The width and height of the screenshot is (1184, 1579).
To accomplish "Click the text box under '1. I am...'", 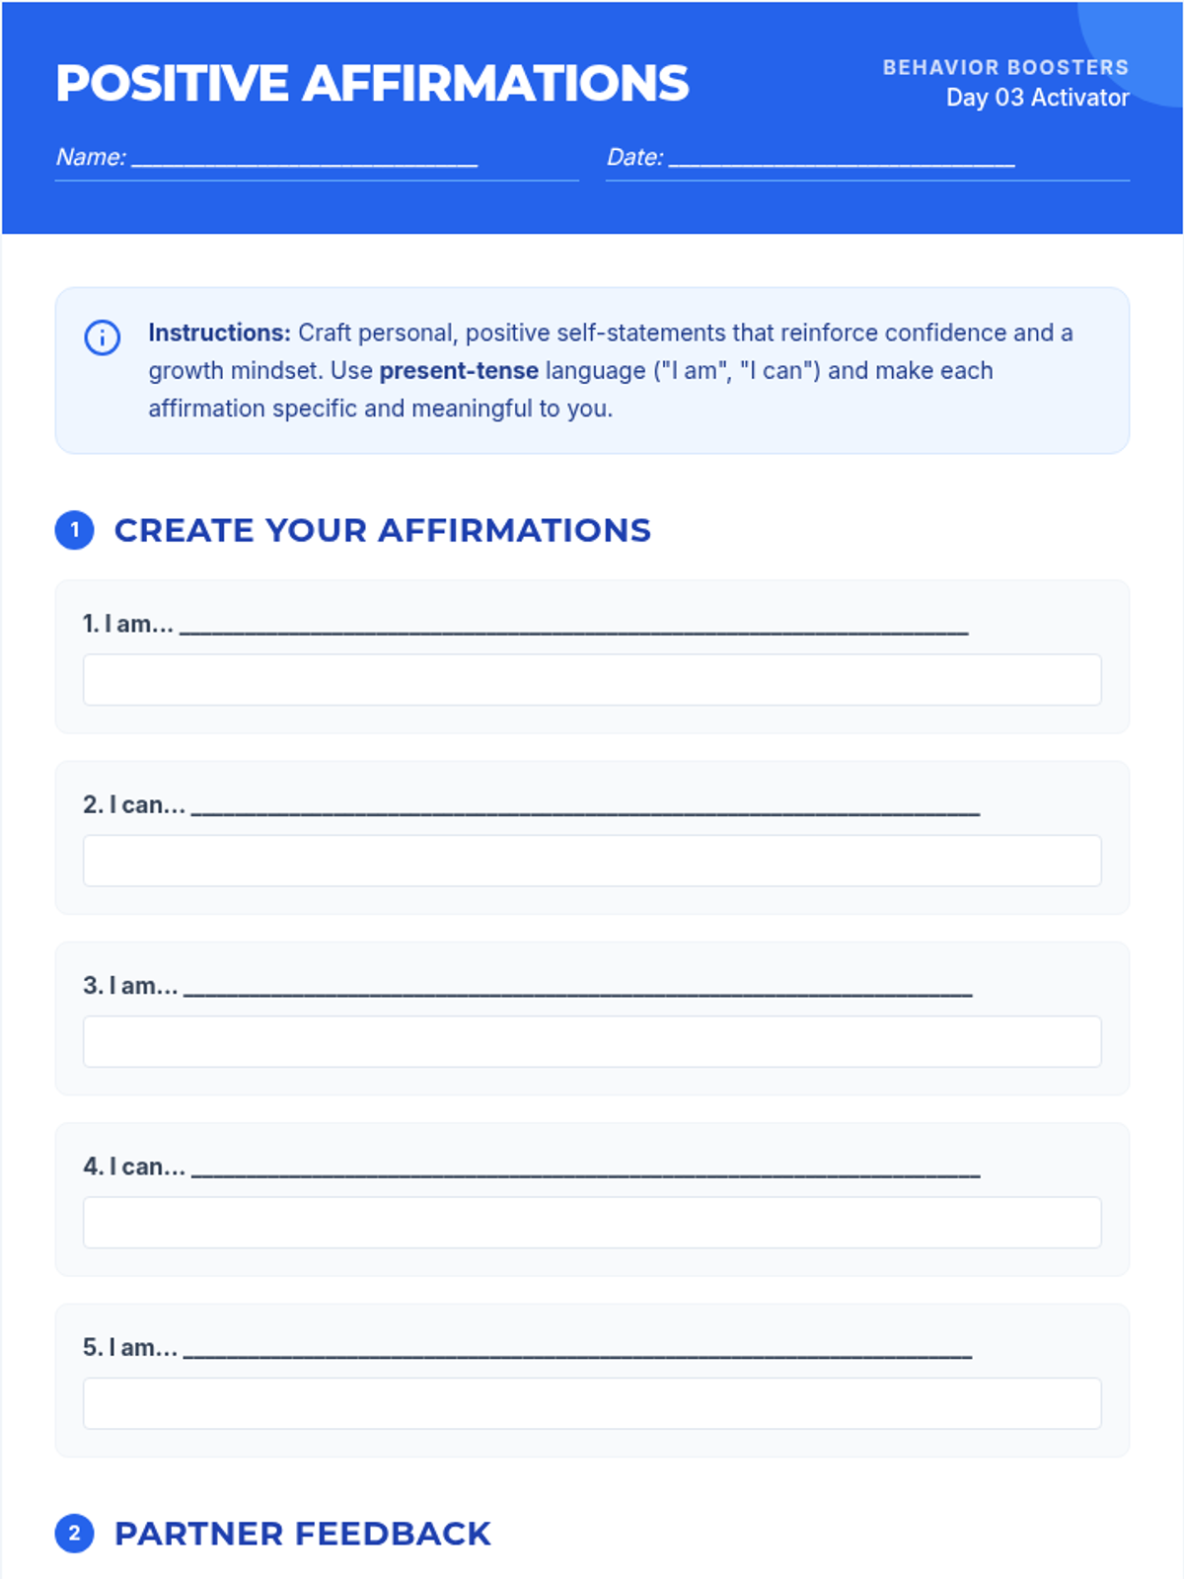I will pos(592,680).
